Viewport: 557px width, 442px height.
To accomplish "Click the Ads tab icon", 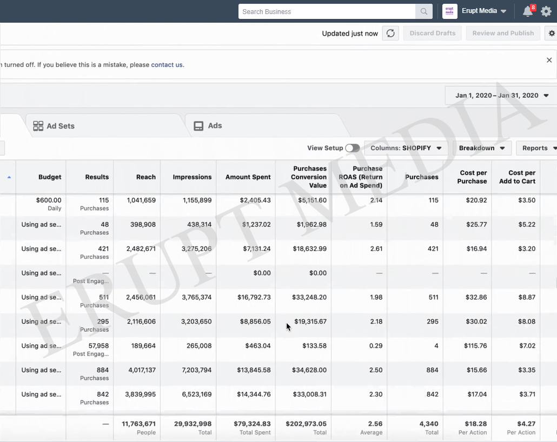I will pos(198,126).
